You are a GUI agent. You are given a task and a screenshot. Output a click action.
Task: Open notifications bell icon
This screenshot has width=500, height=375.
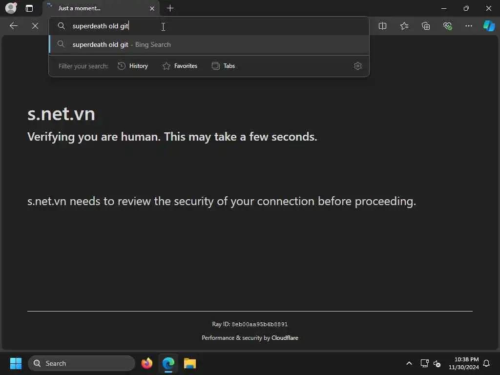pos(486,363)
